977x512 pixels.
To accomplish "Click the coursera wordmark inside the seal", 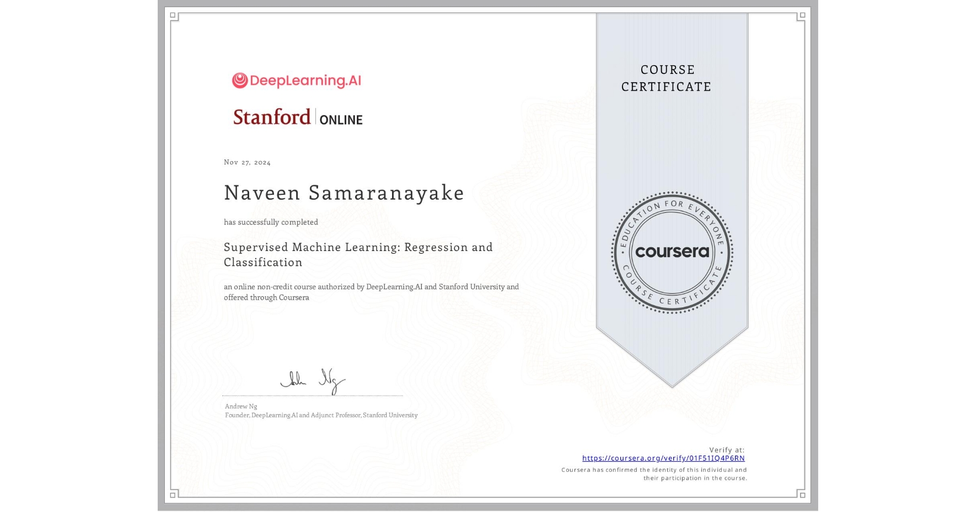I will (x=672, y=252).
